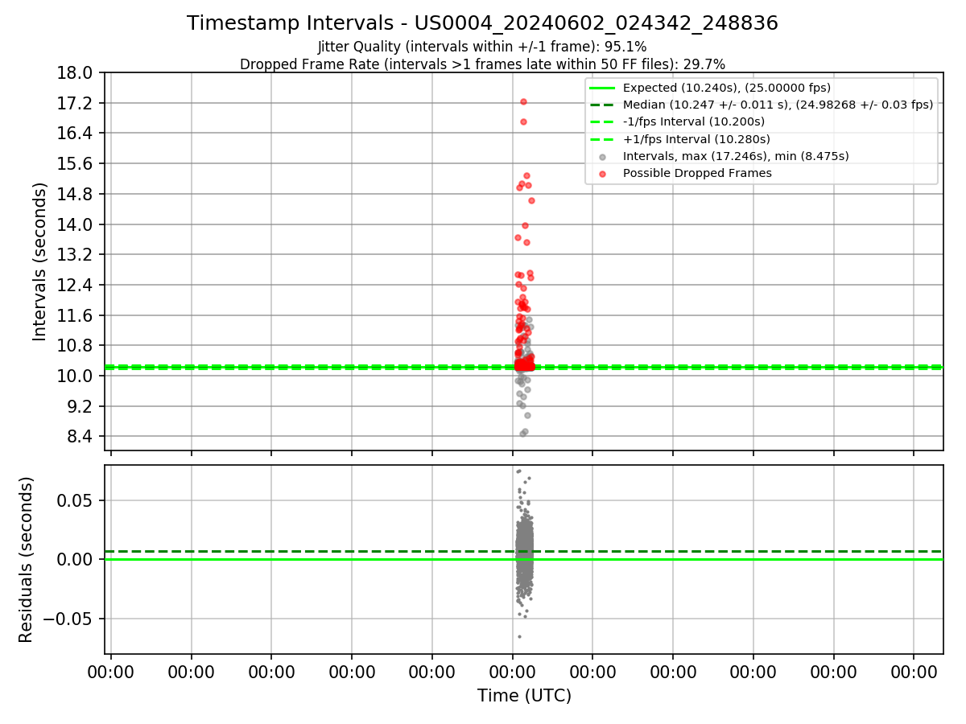966x724 pixels.
Task: Click legend entry +1/fps Interval (10.280s)
Action: [696, 138]
